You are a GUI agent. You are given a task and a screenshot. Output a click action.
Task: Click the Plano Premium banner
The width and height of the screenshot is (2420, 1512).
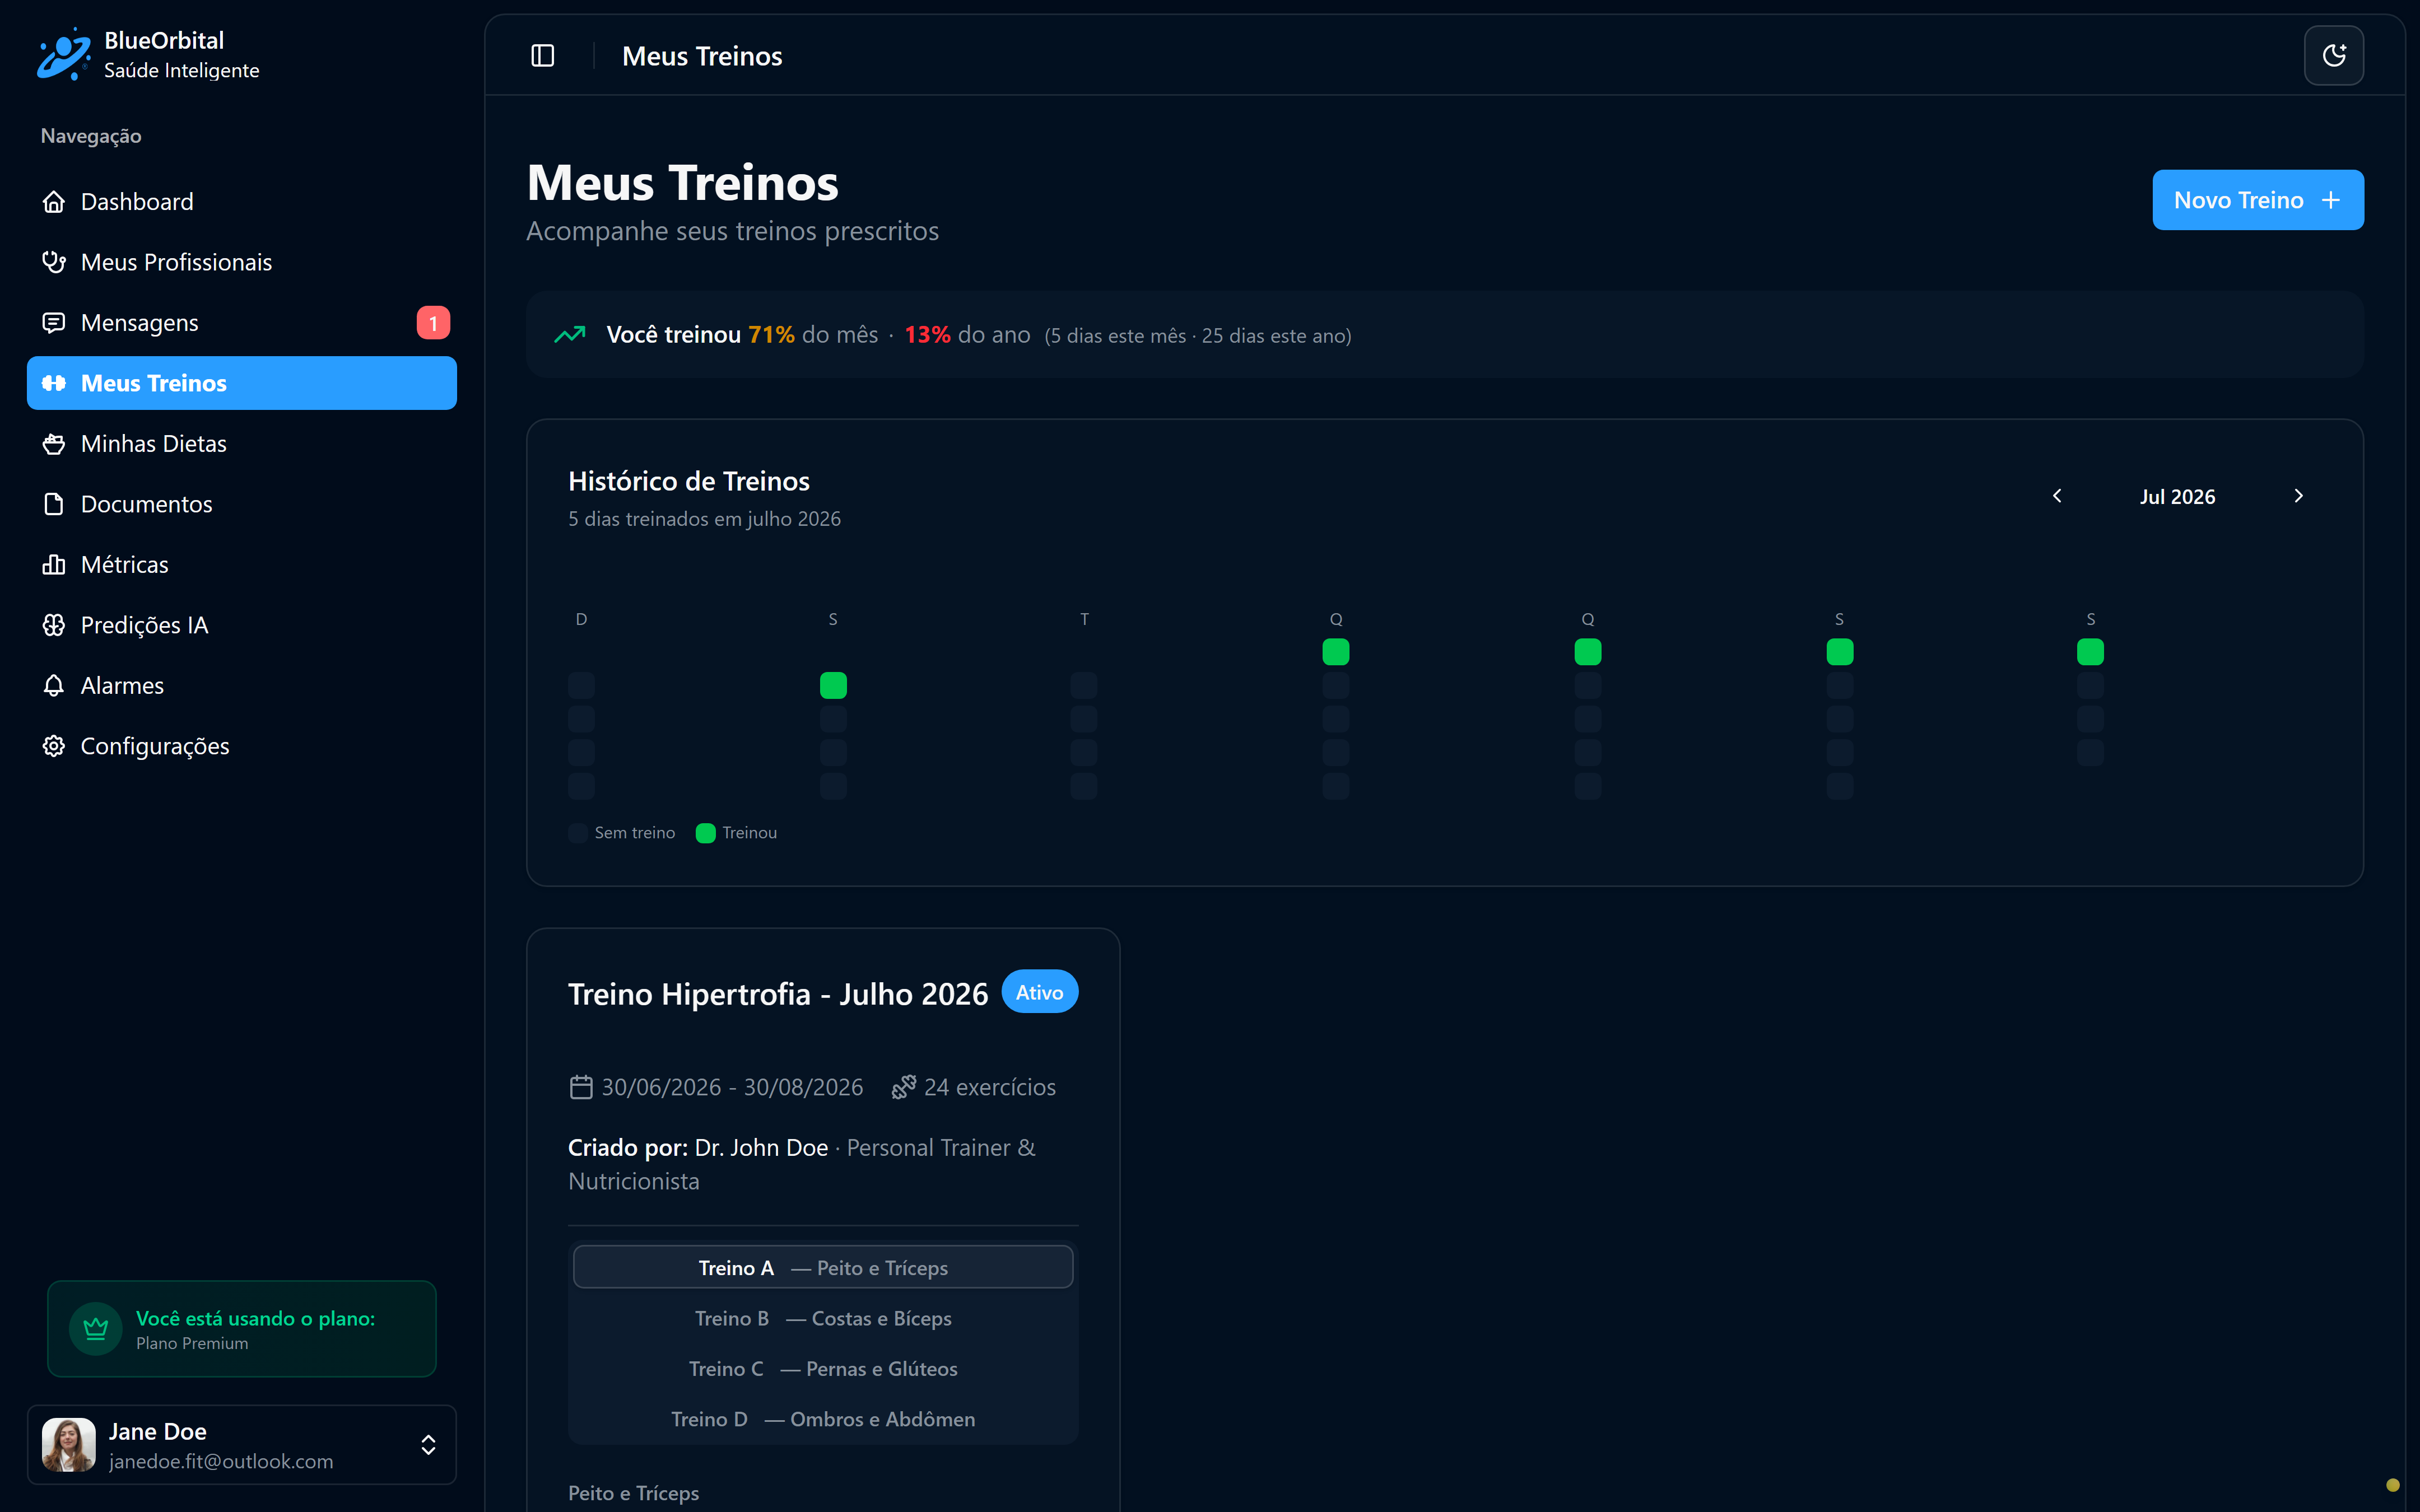tap(242, 1329)
